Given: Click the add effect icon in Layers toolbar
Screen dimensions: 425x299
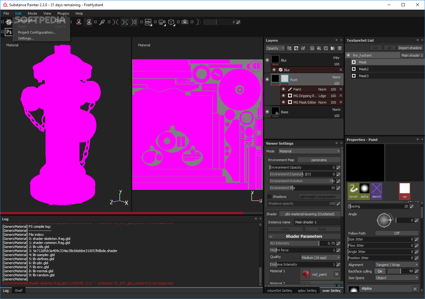Looking at the screenshot, I should (x=289, y=48).
